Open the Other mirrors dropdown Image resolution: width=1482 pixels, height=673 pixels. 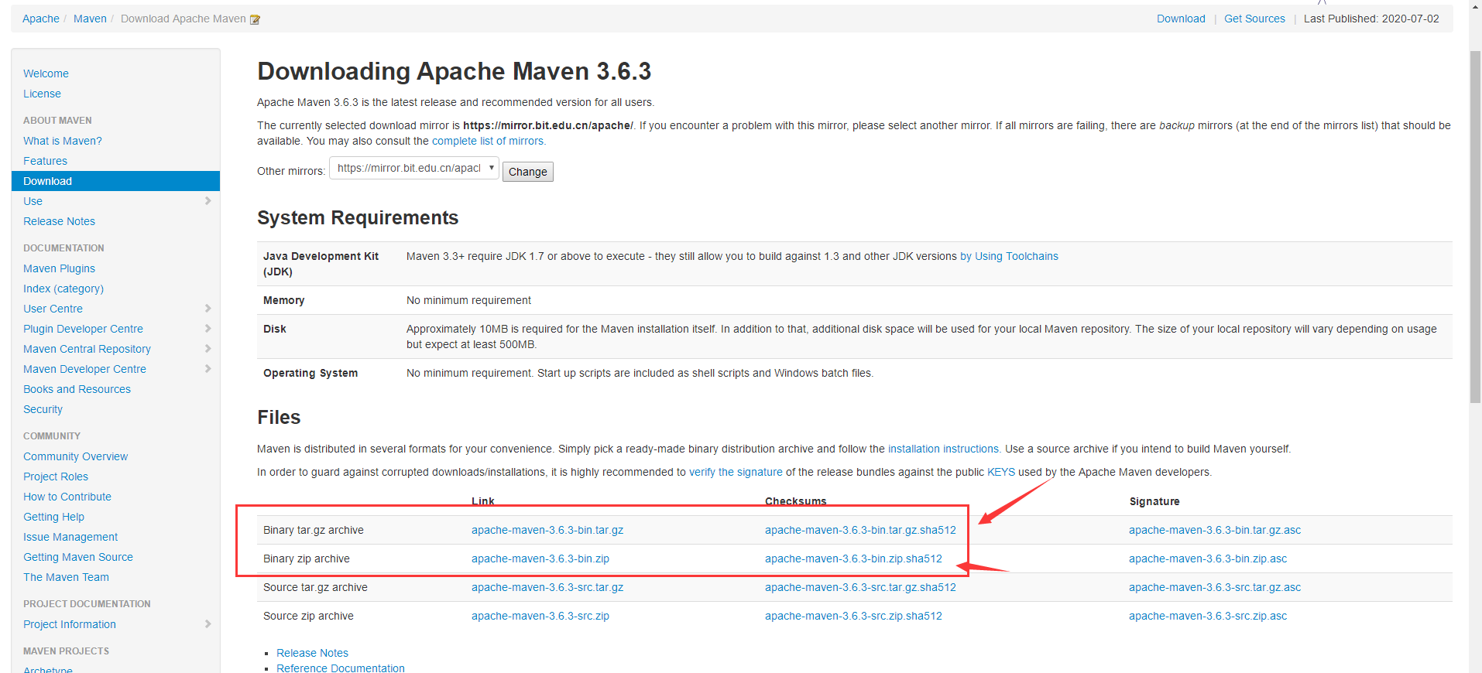[414, 168]
